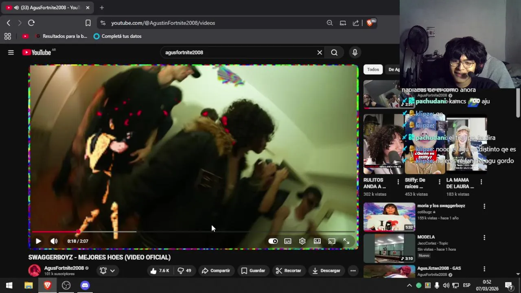
Task: Share the page via the address bar icon
Action: [356, 23]
